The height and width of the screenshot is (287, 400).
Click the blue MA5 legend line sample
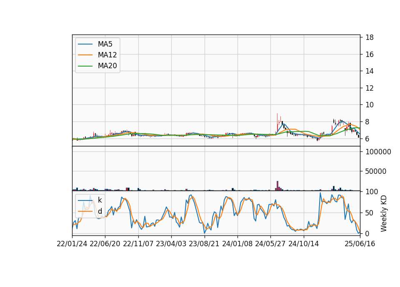[85, 44]
